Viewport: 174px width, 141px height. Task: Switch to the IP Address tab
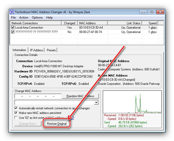pos(36,50)
